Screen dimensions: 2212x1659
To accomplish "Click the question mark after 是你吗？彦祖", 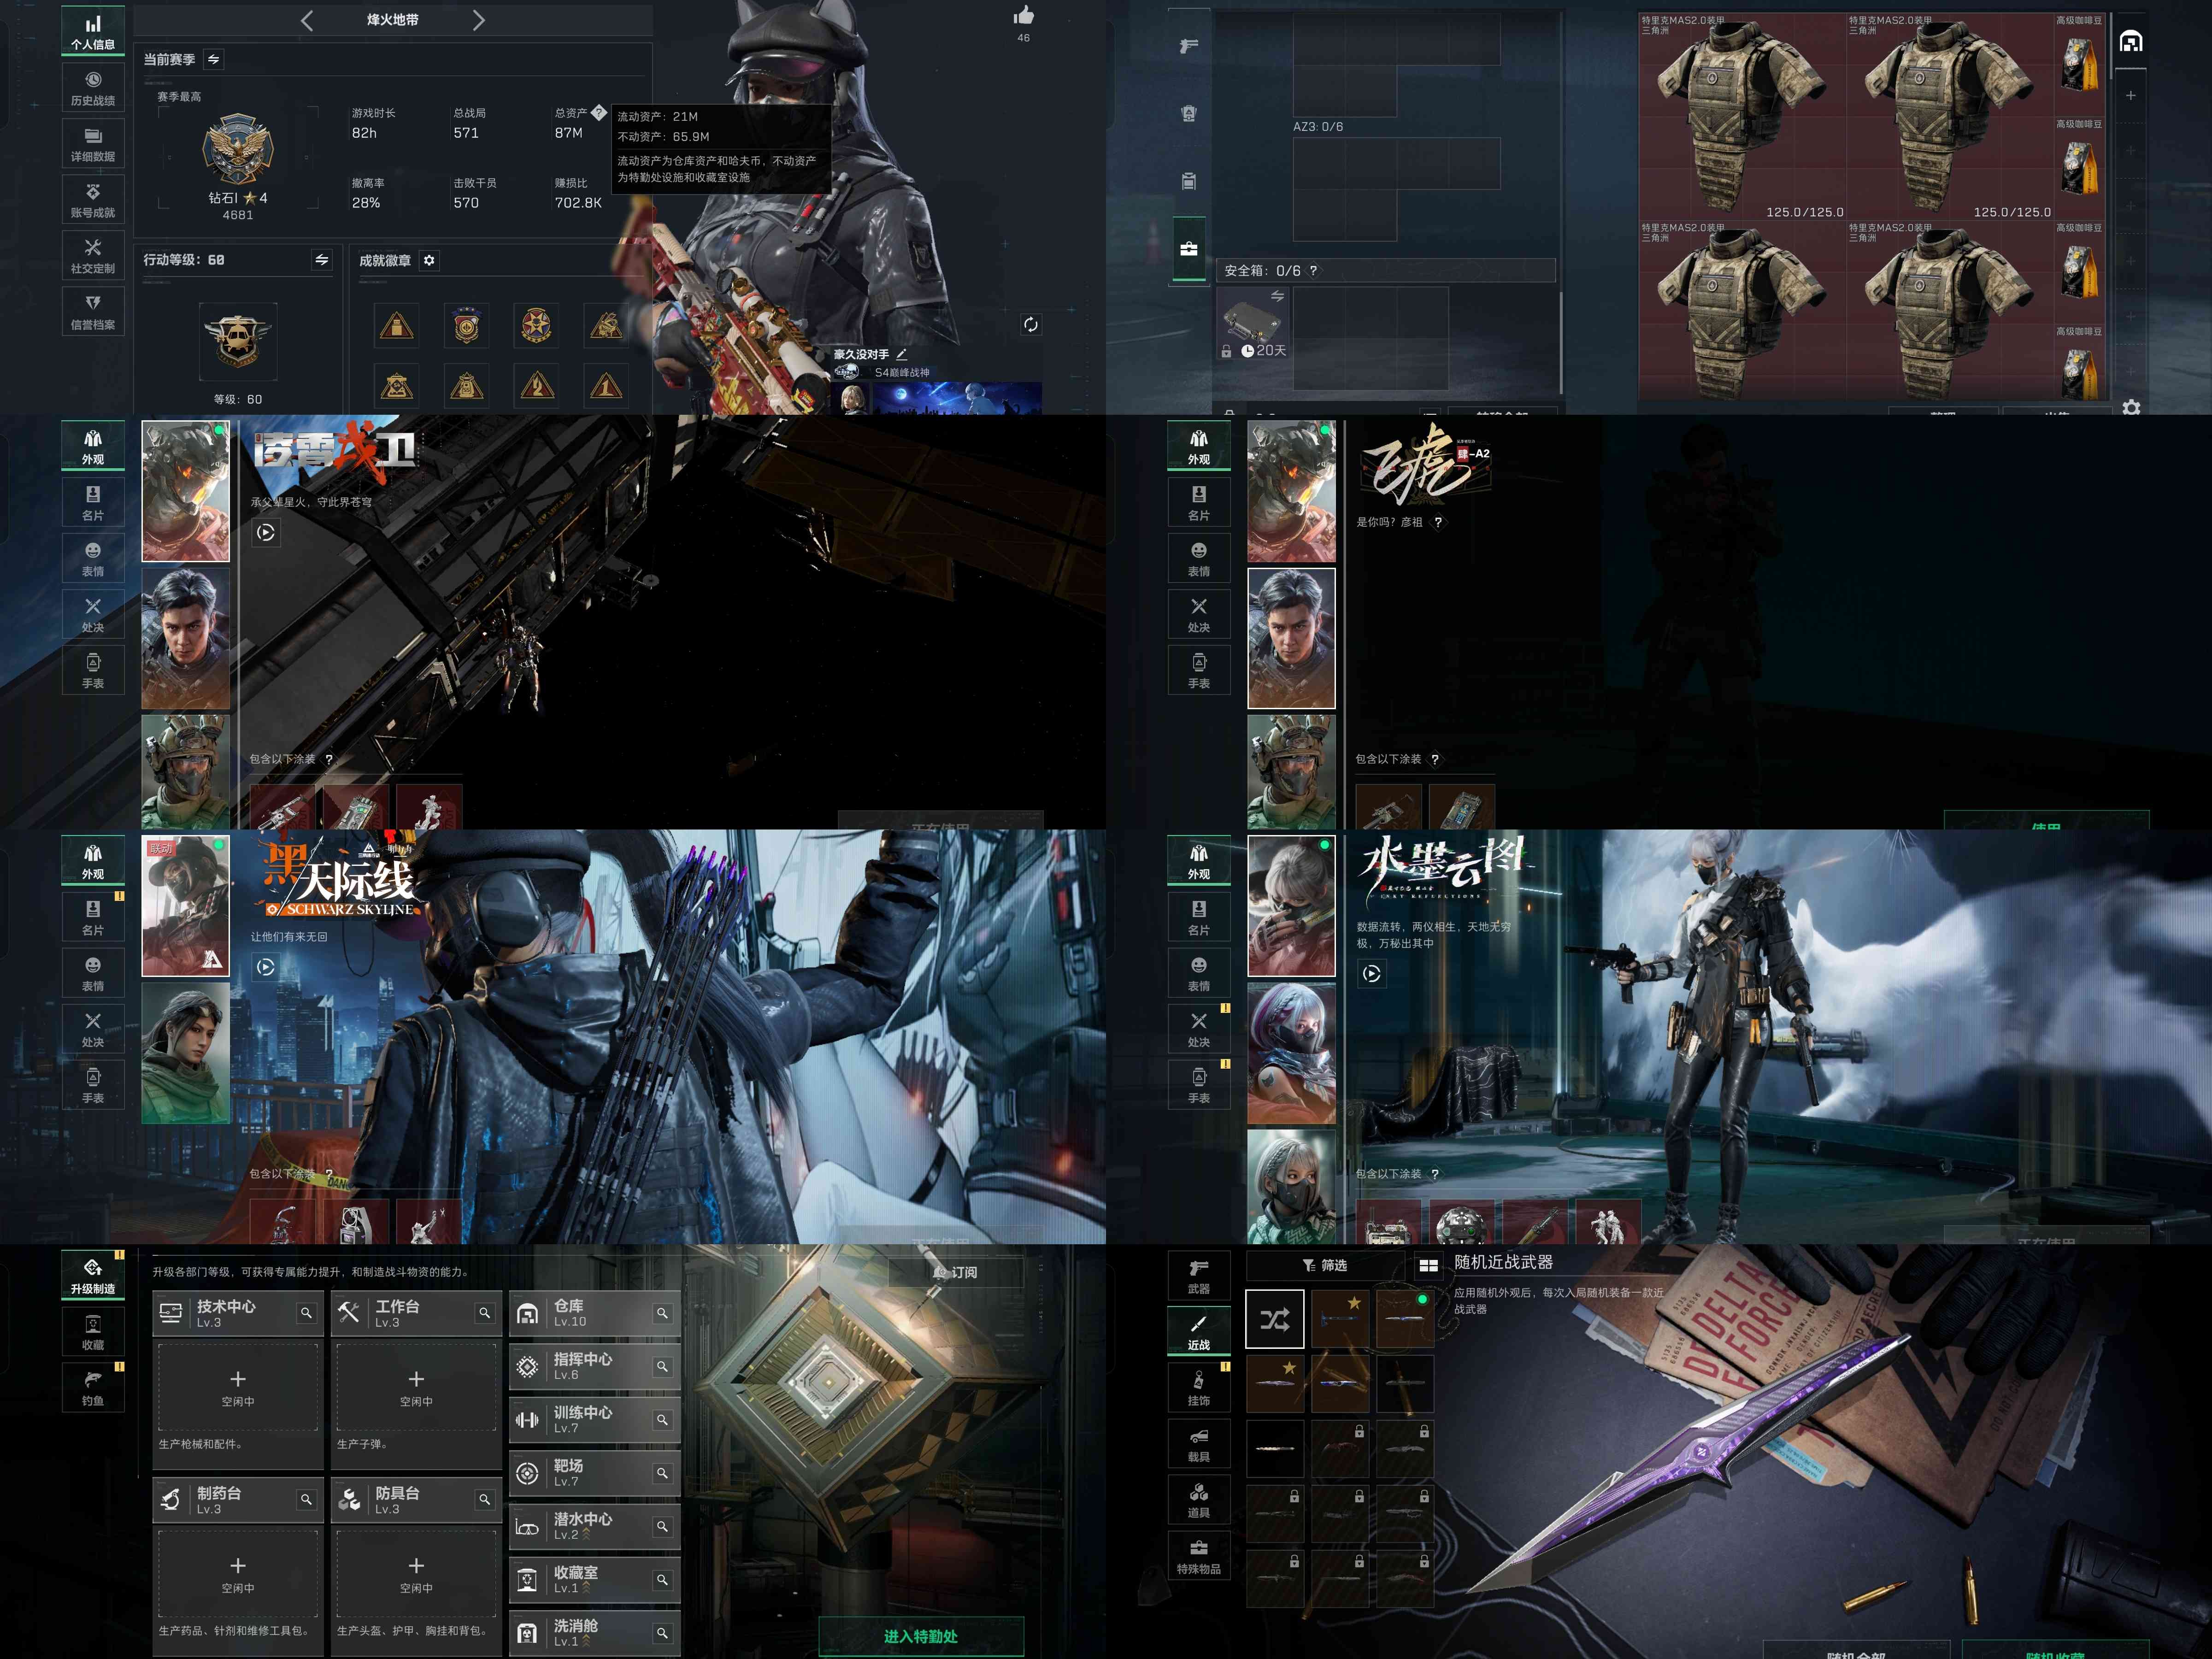I will (1438, 522).
